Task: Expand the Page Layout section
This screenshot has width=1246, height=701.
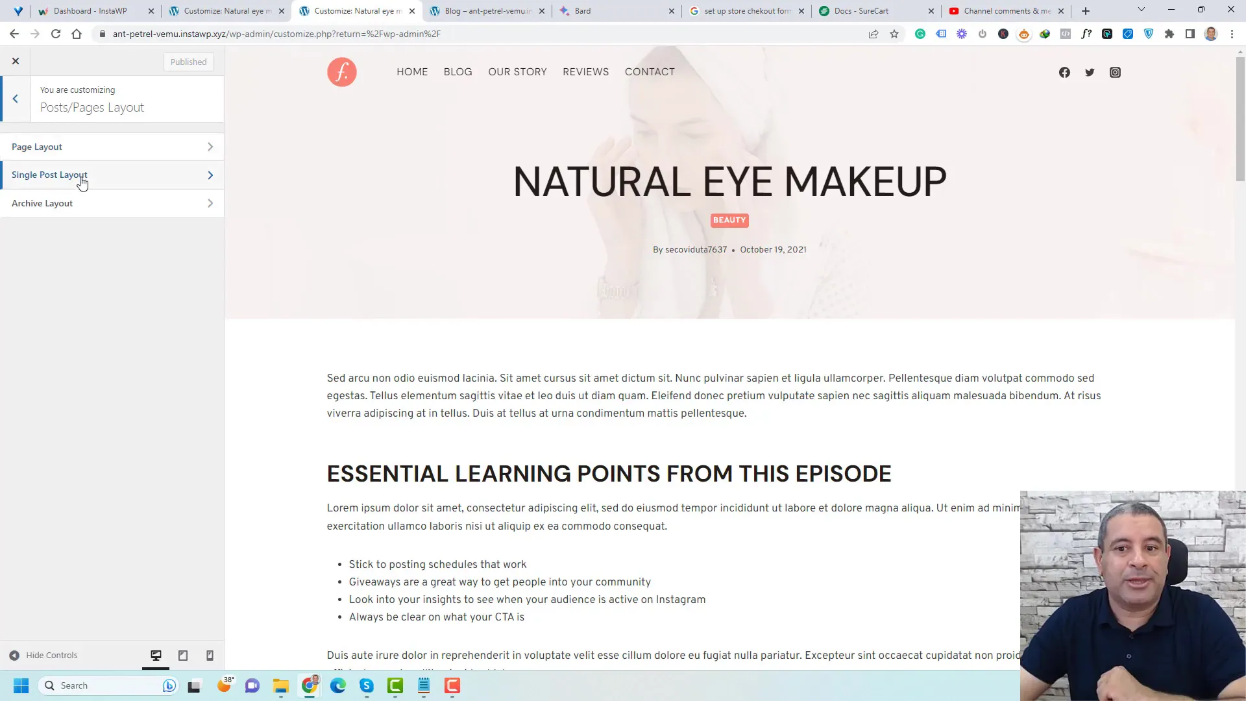Action: (113, 146)
